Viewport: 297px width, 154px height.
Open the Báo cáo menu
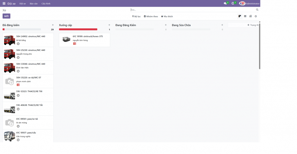tap(34, 3)
